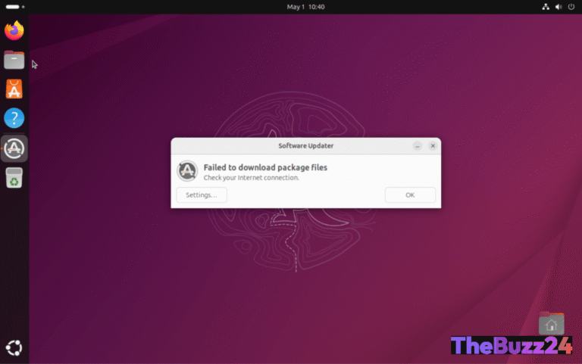Launch Ubuntu App Center from dock
The image size is (582, 364).
[x=14, y=89]
